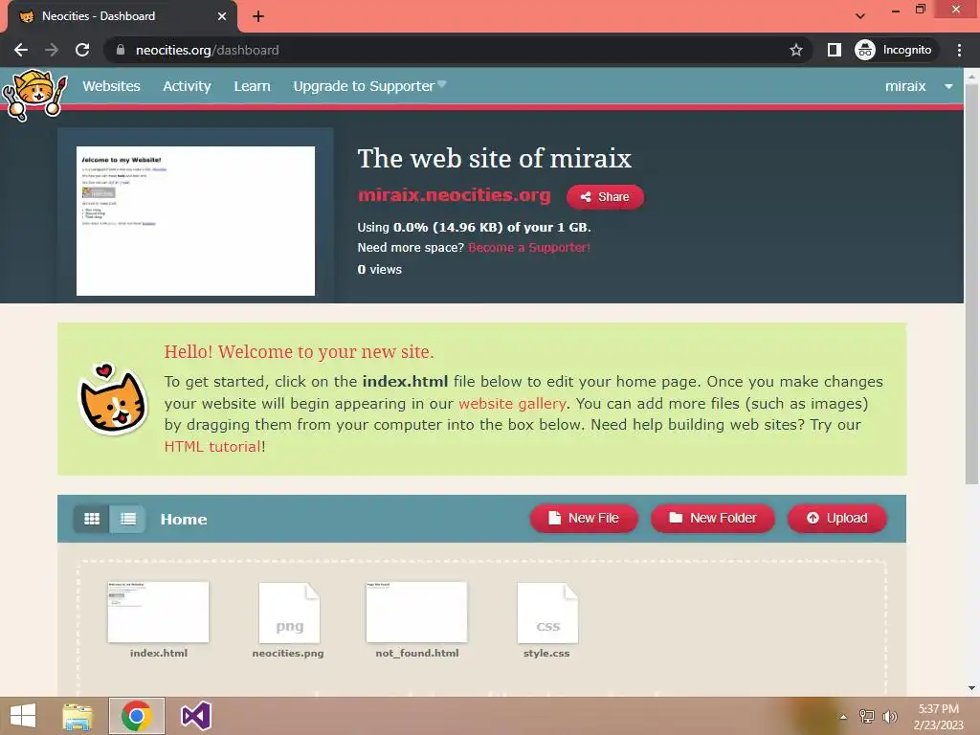Click the Share button
The width and height of the screenshot is (980, 735).
tap(605, 197)
